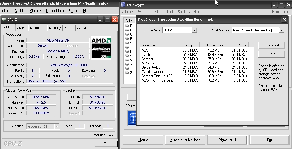This screenshot has height=149, width=292.
Task: Open the System menu in TrueCrypt
Action: 142,12
